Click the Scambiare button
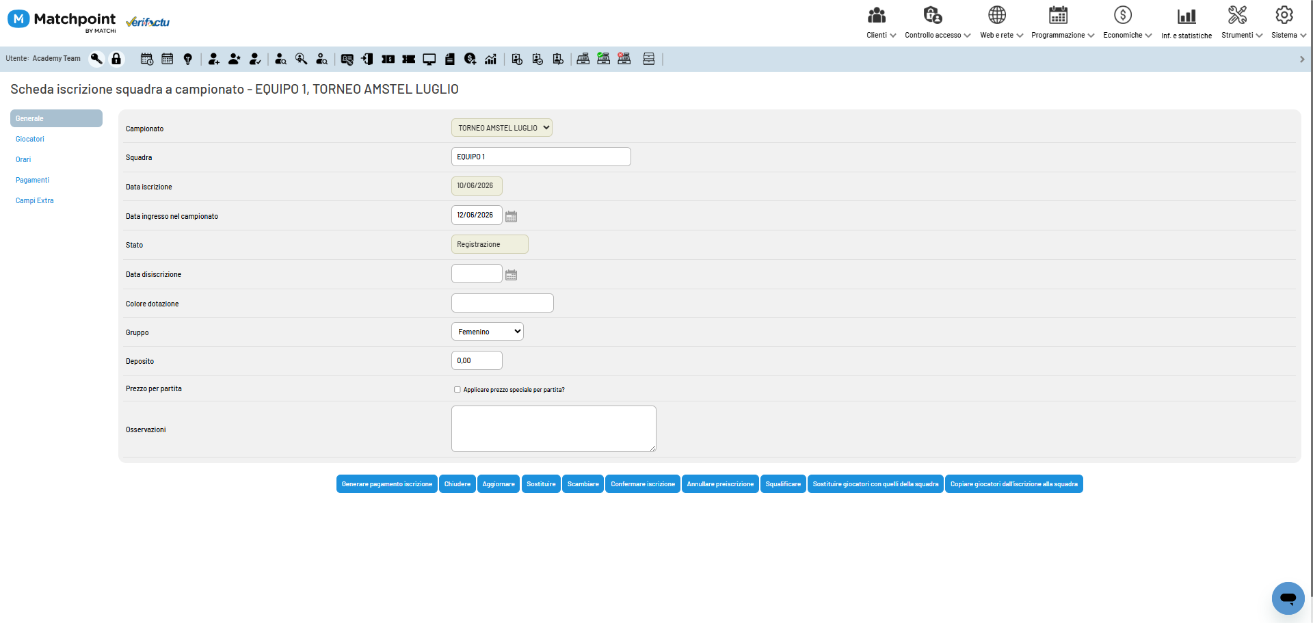Screen dimensions: 1313x623 pyautogui.click(x=583, y=484)
